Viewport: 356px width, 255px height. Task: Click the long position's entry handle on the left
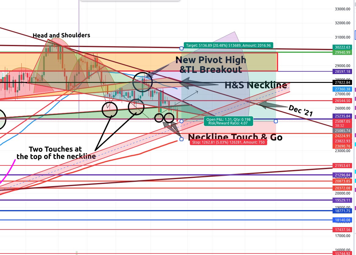pyautogui.click(x=181, y=121)
